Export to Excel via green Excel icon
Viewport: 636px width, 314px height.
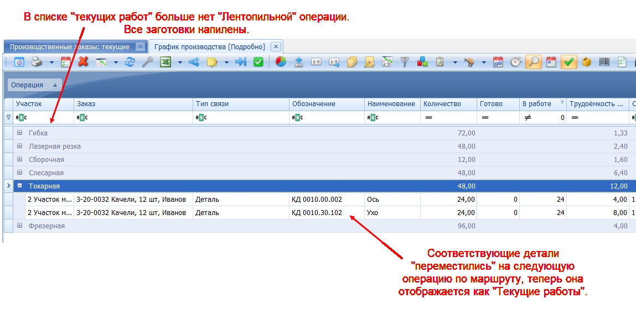(x=165, y=62)
